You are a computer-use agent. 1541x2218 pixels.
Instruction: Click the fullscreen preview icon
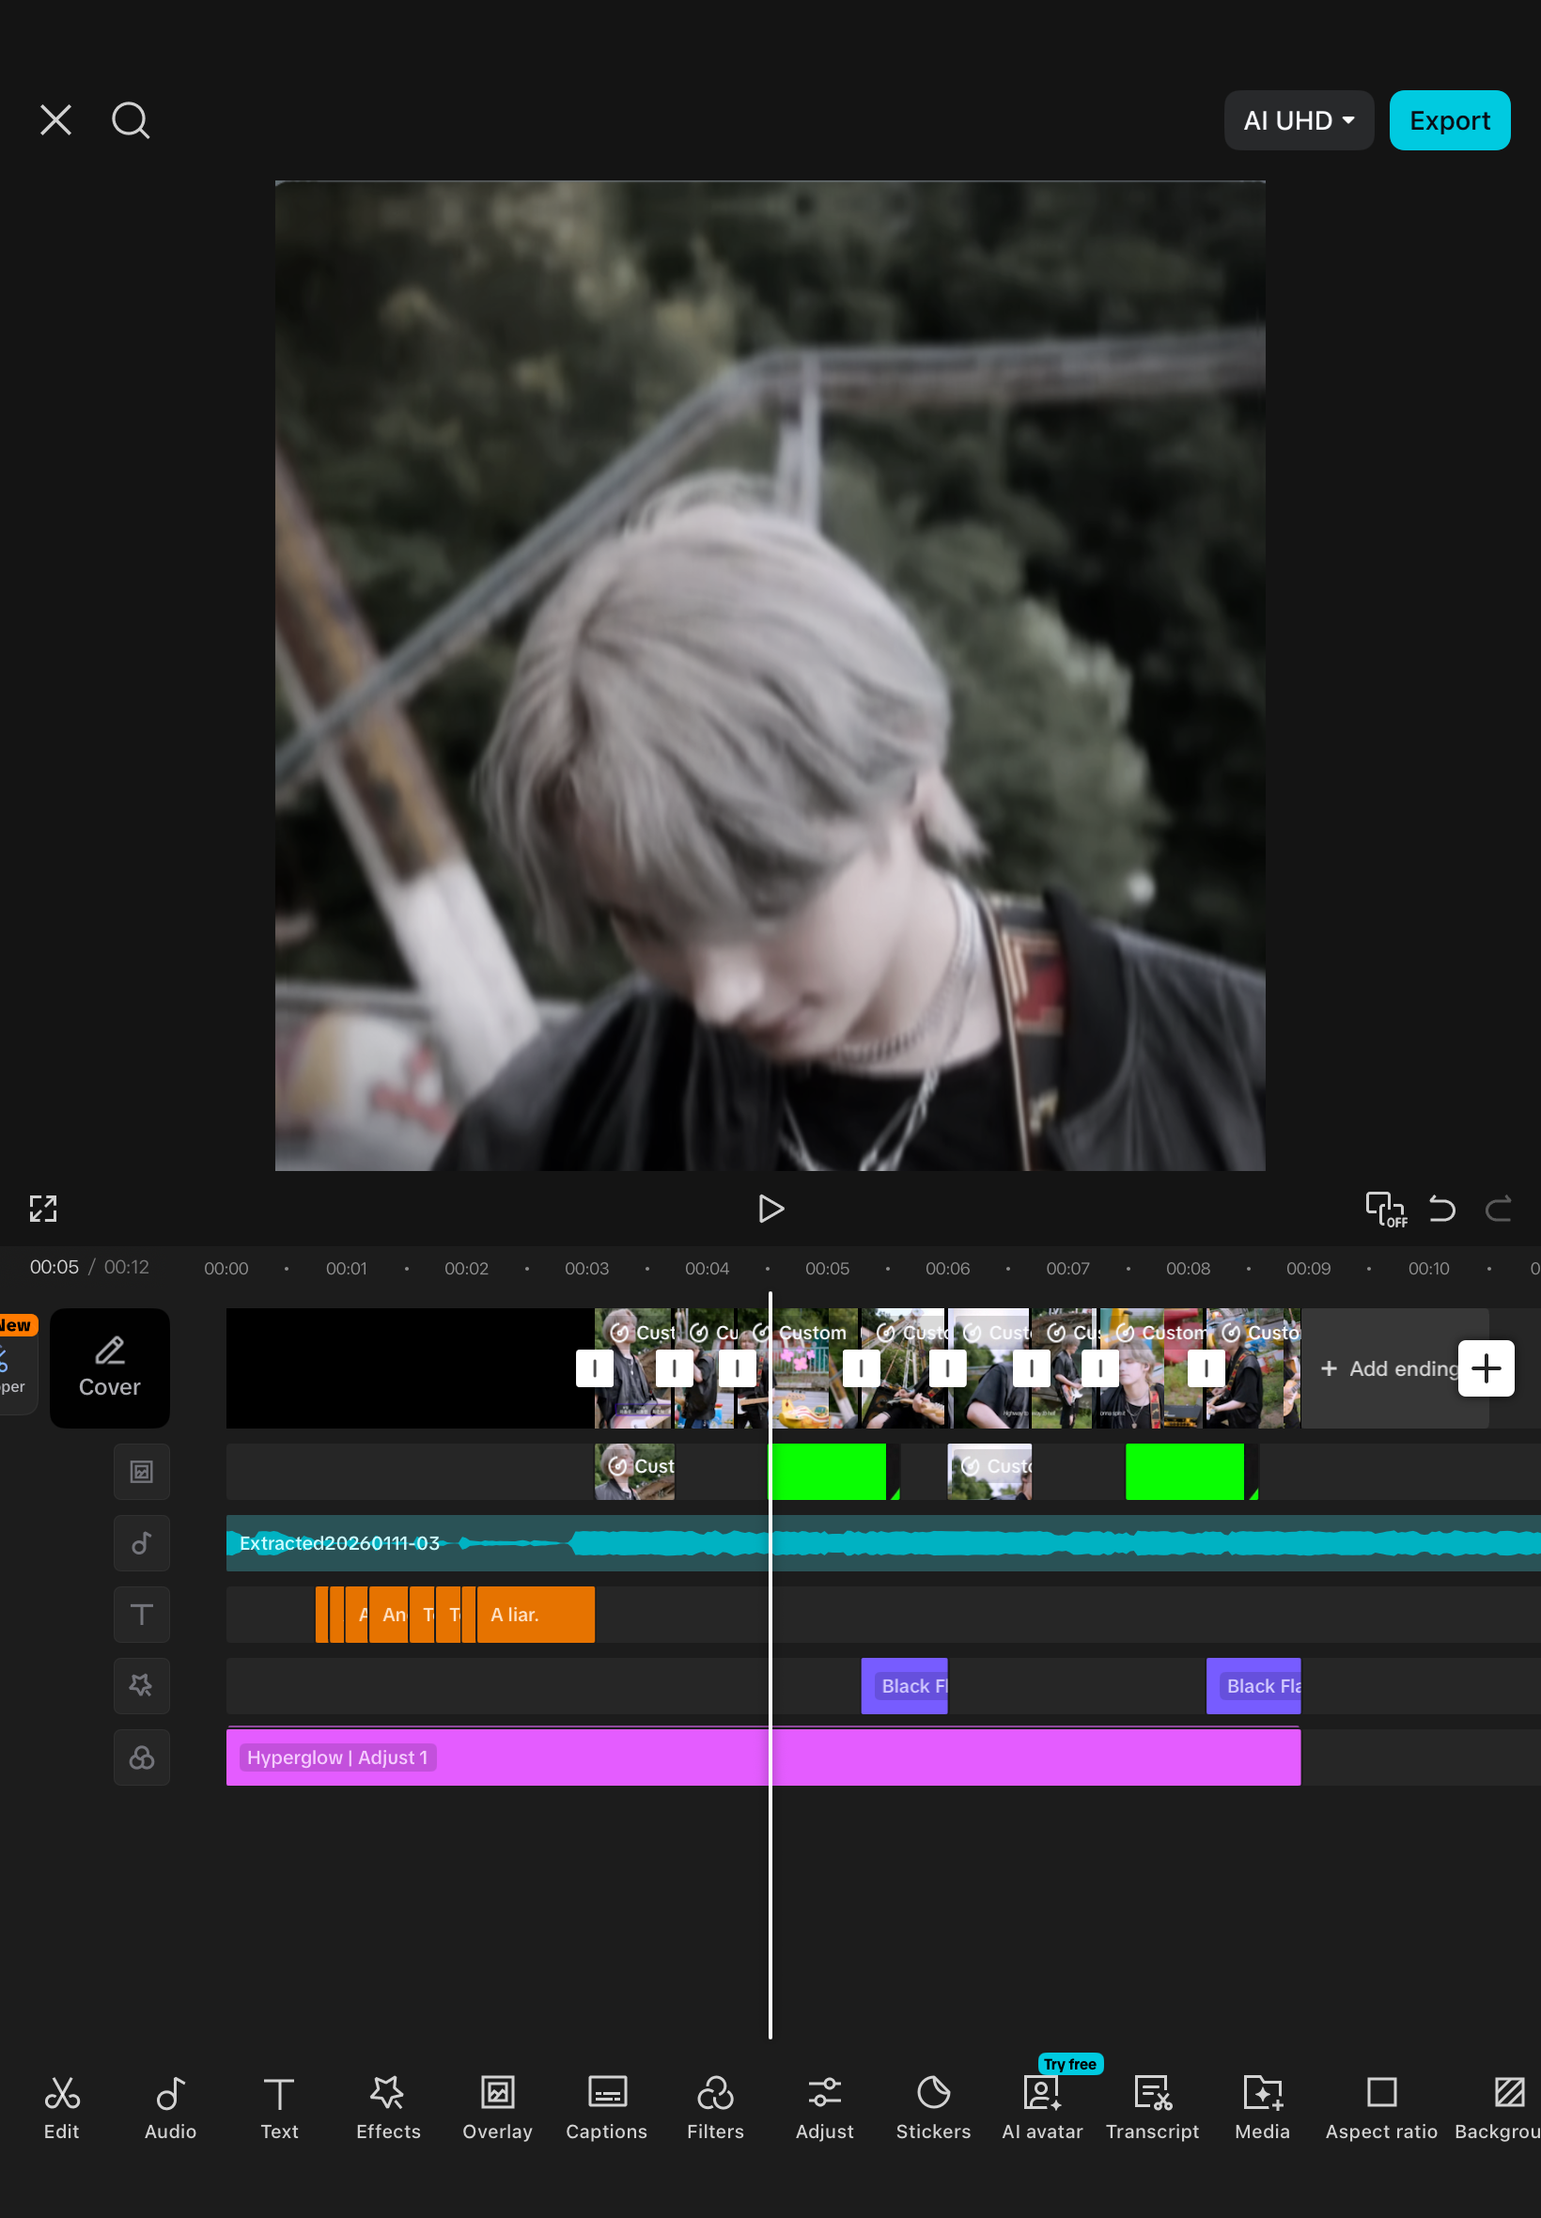pyautogui.click(x=43, y=1208)
